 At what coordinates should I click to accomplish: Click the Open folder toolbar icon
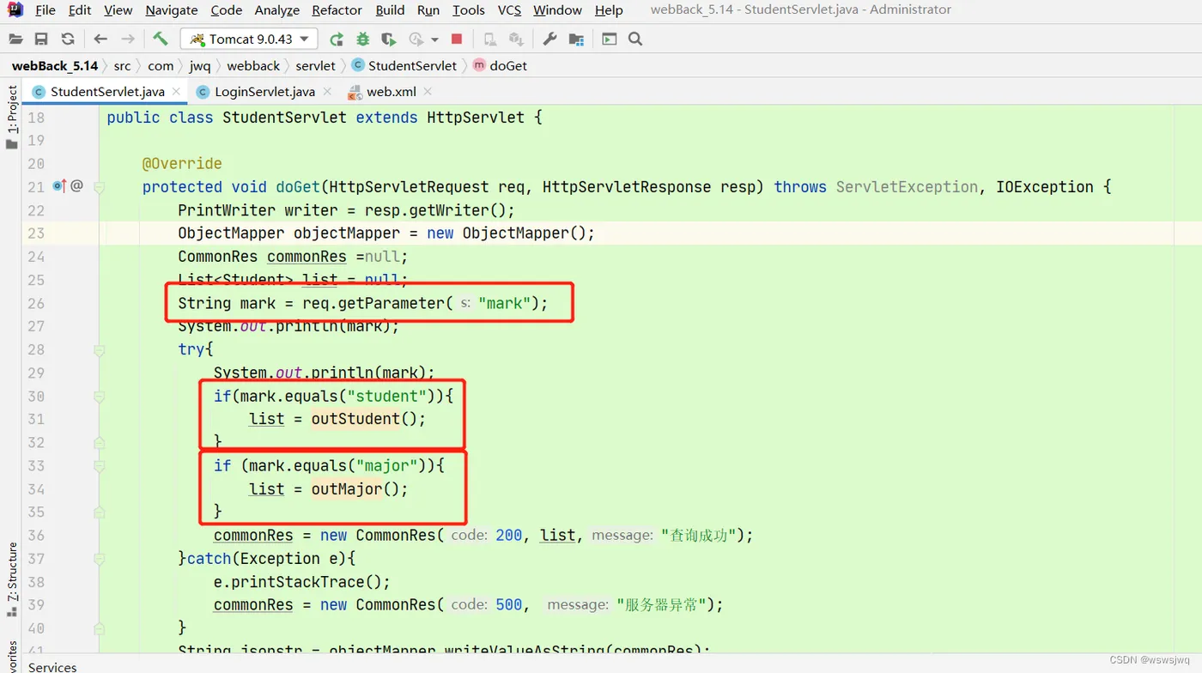point(15,39)
